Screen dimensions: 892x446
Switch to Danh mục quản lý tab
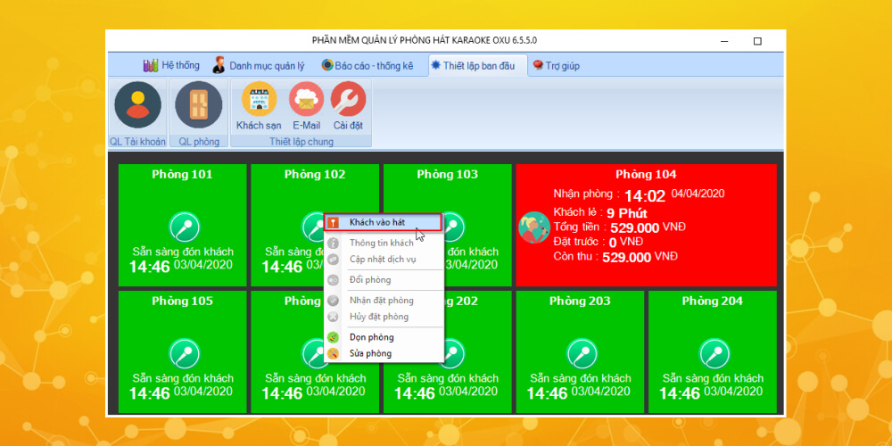(259, 65)
